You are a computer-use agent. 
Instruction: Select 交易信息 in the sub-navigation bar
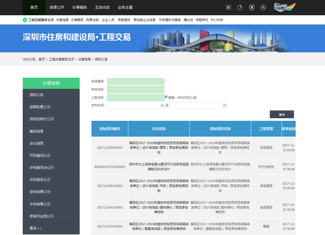coord(62,20)
